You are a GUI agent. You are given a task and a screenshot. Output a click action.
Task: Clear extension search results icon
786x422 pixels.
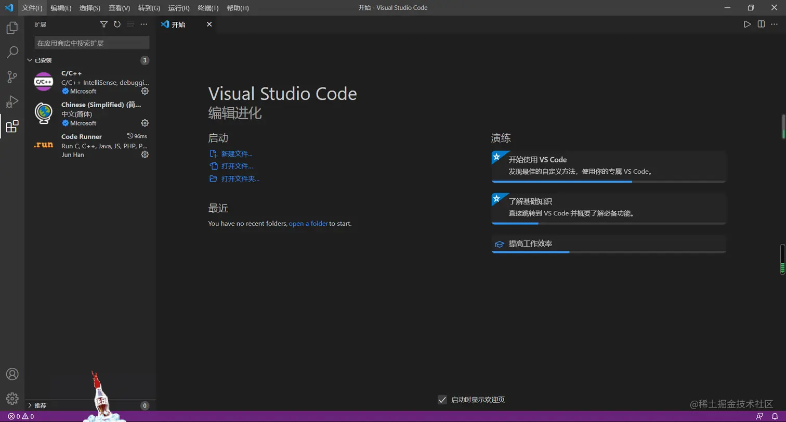coord(130,24)
